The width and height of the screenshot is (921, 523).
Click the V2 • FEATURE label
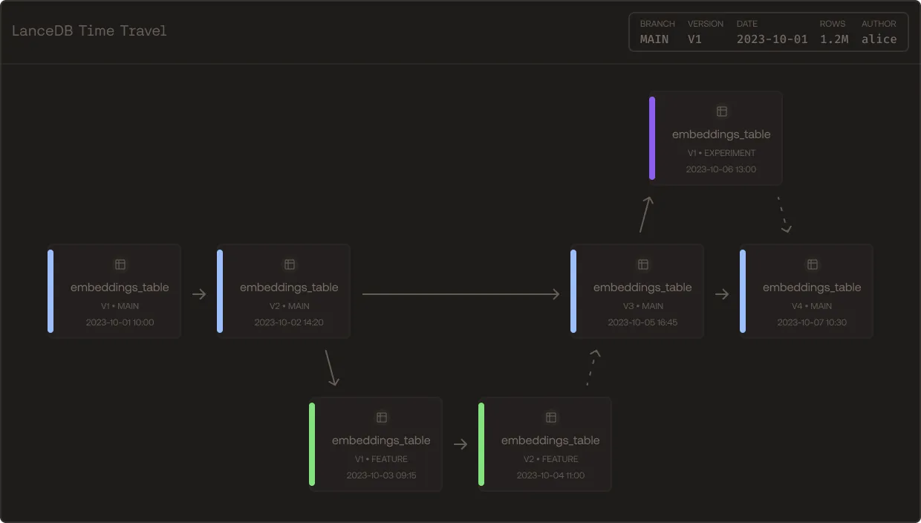(550, 459)
